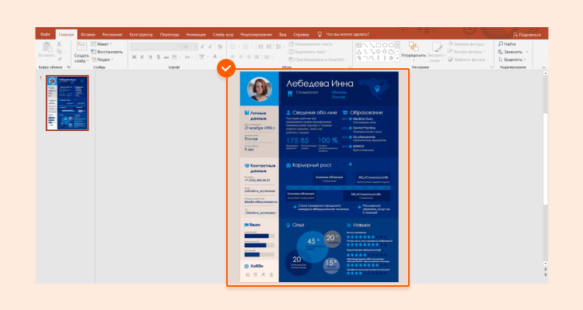The image size is (583, 310).
Task: Set paragraph alignment to right
Action: point(249,57)
